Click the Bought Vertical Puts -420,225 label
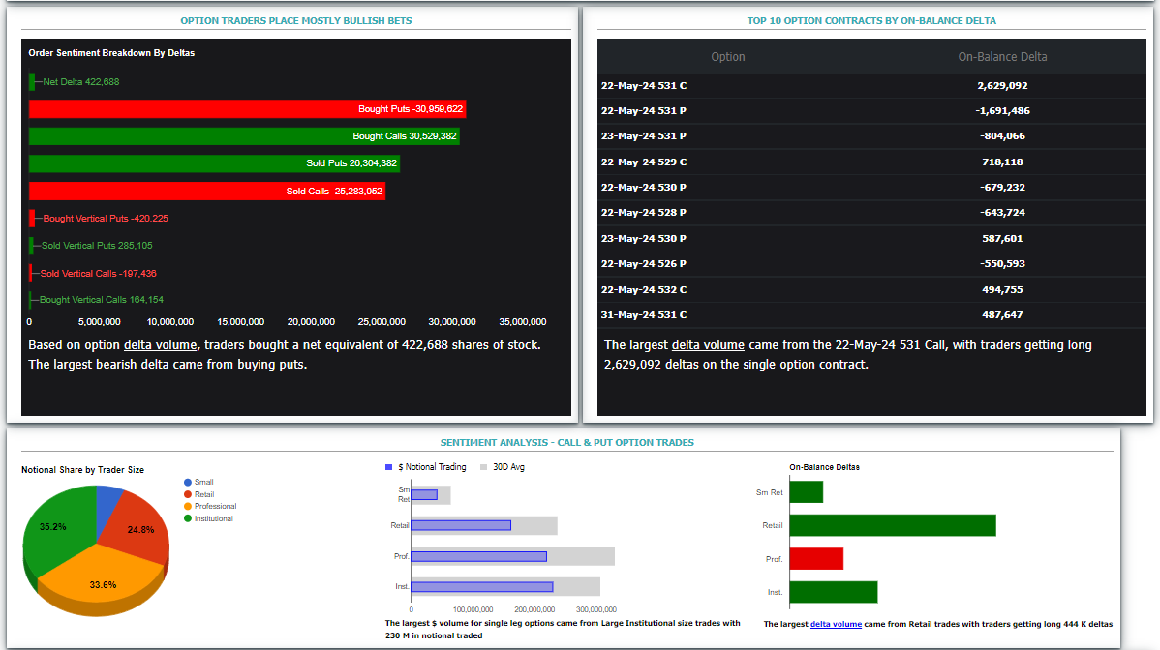Screen dimensions: 1160x650 tap(106, 219)
